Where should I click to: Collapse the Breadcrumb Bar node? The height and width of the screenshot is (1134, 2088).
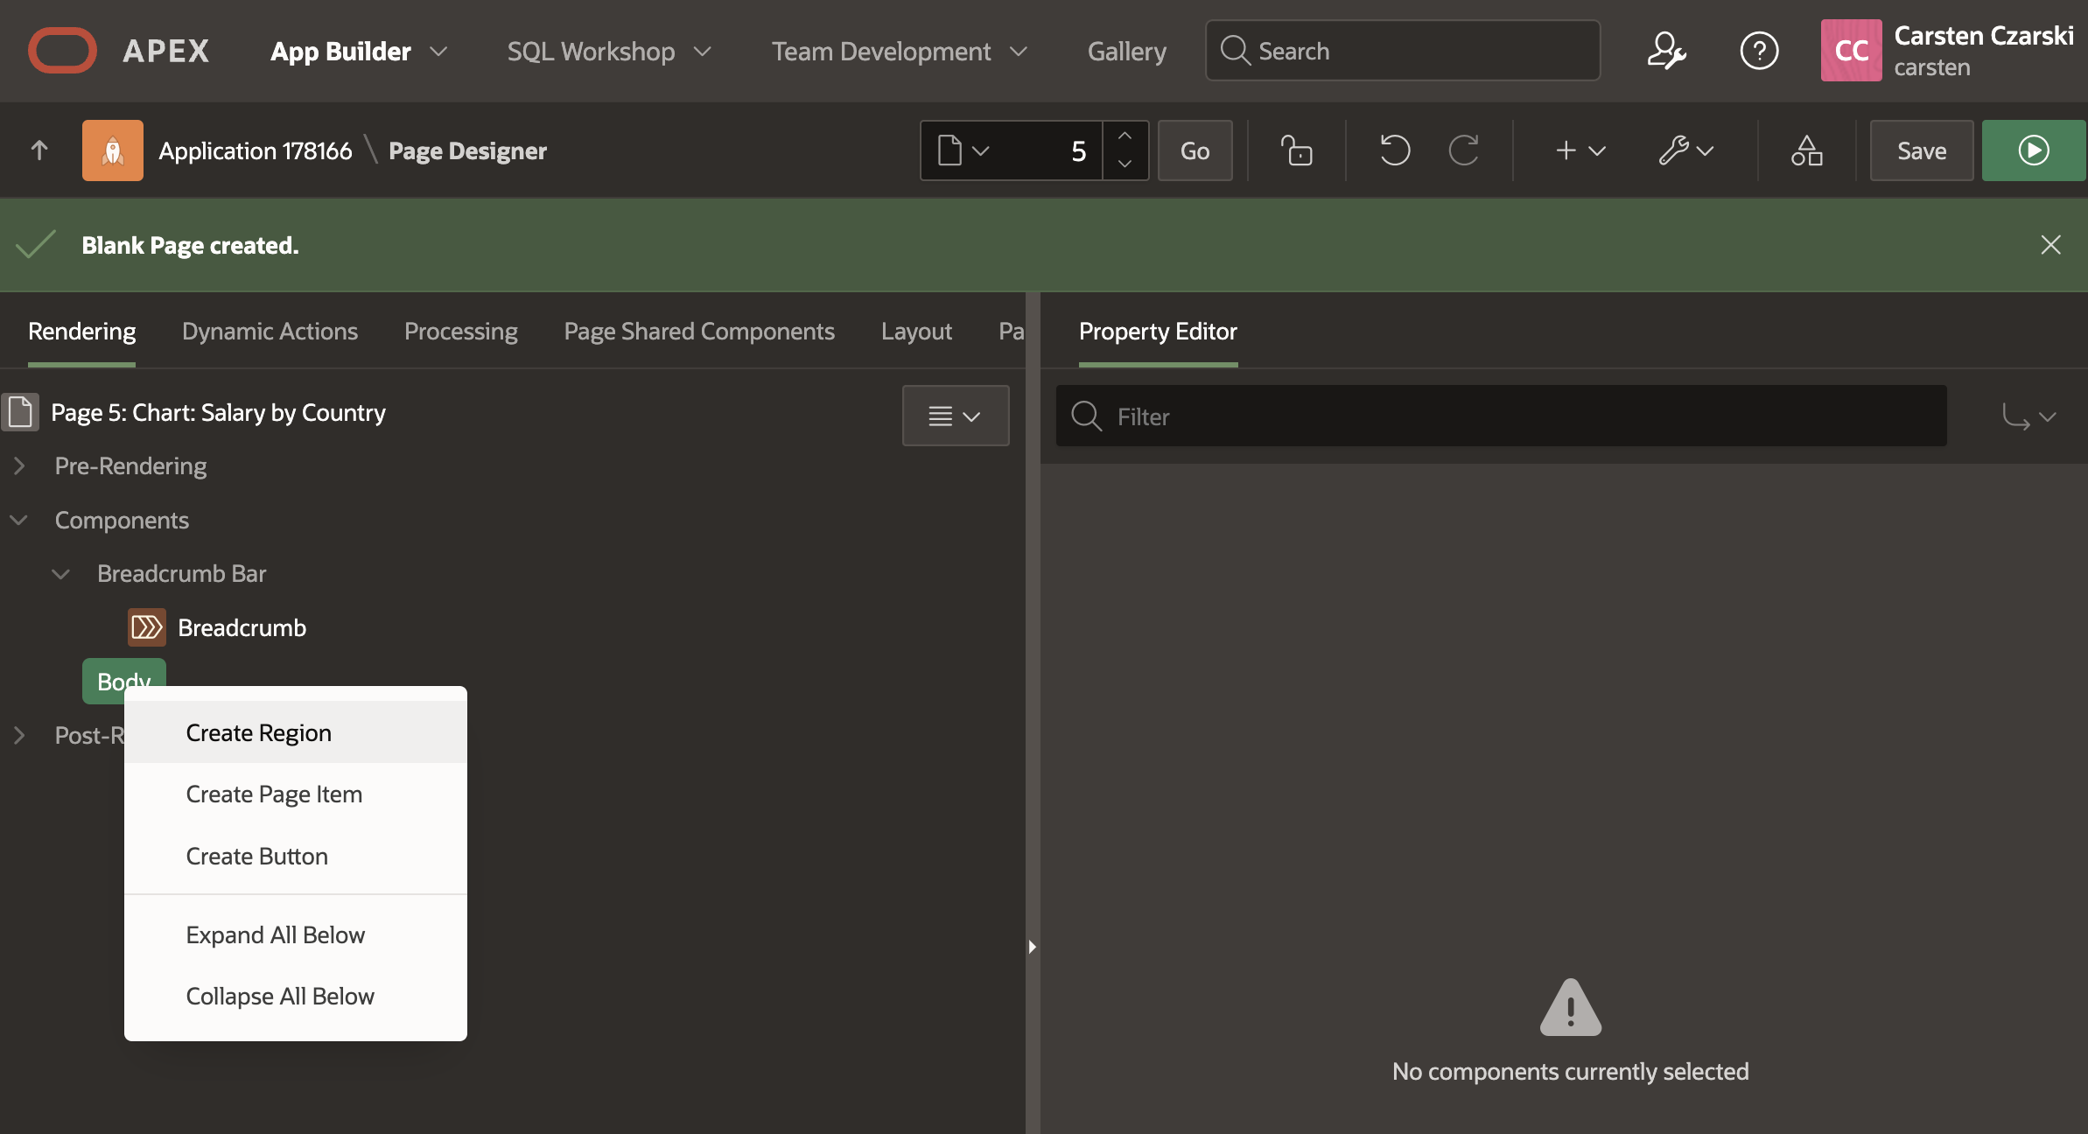point(60,574)
